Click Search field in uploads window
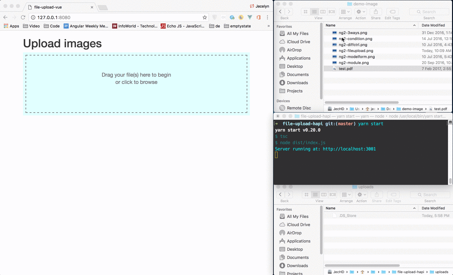453x275 pixels. pyautogui.click(x=430, y=195)
